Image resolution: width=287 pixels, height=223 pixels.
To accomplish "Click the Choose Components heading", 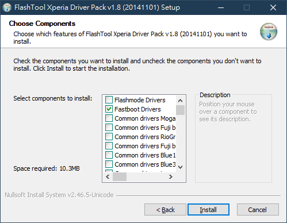I will coord(42,24).
